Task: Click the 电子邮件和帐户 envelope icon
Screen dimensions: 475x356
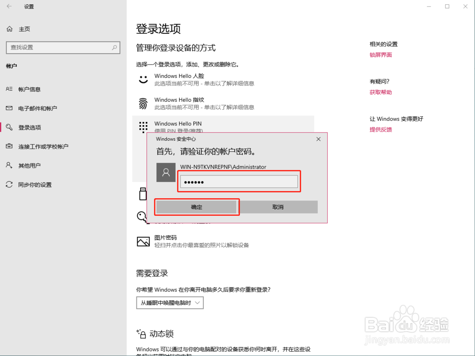Action: click(9, 108)
